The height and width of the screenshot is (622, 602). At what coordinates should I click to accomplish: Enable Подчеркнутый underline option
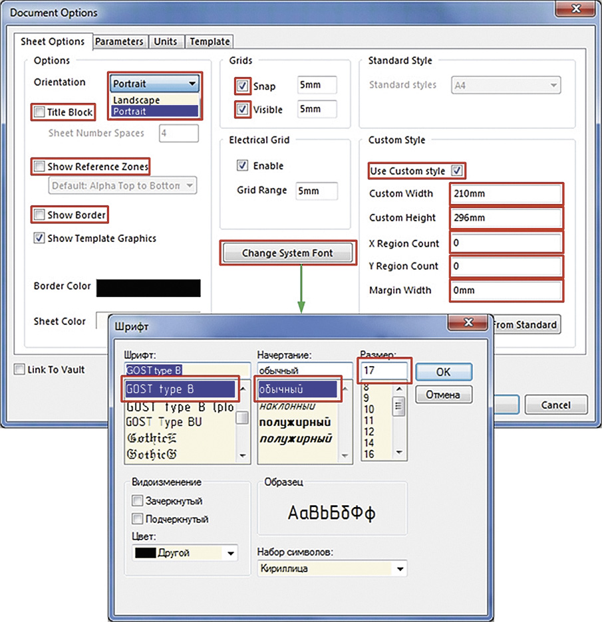137,518
